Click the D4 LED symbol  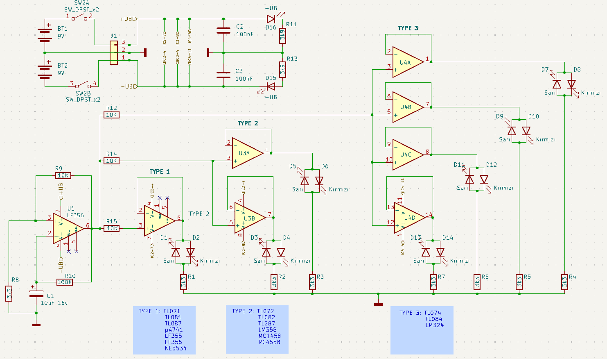click(x=281, y=252)
